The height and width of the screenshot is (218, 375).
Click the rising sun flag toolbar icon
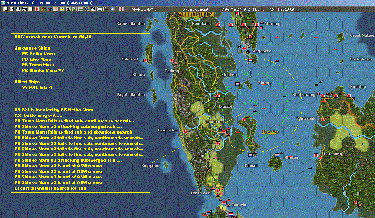tap(37, 9)
